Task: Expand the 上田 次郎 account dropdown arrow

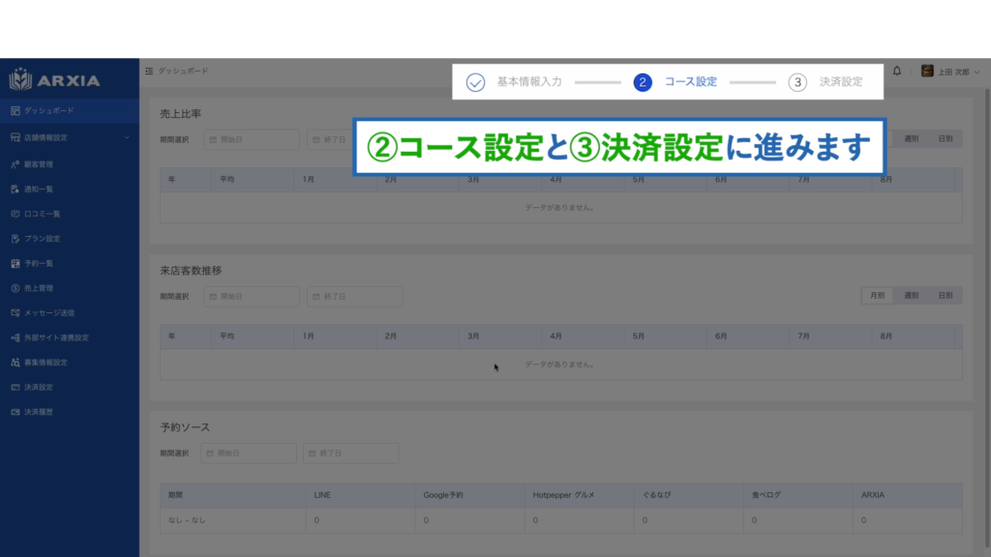Action: (977, 72)
